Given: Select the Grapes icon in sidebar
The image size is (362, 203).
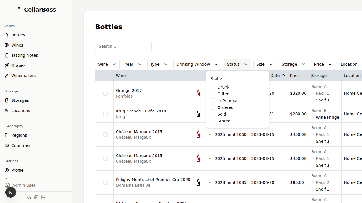Looking at the screenshot, I should pyautogui.click(x=7, y=65).
